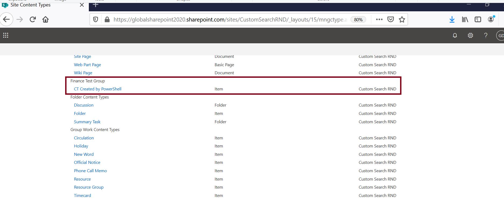504x201 pixels.
Task: Click the Finance Test Group heading
Action: coord(87,81)
